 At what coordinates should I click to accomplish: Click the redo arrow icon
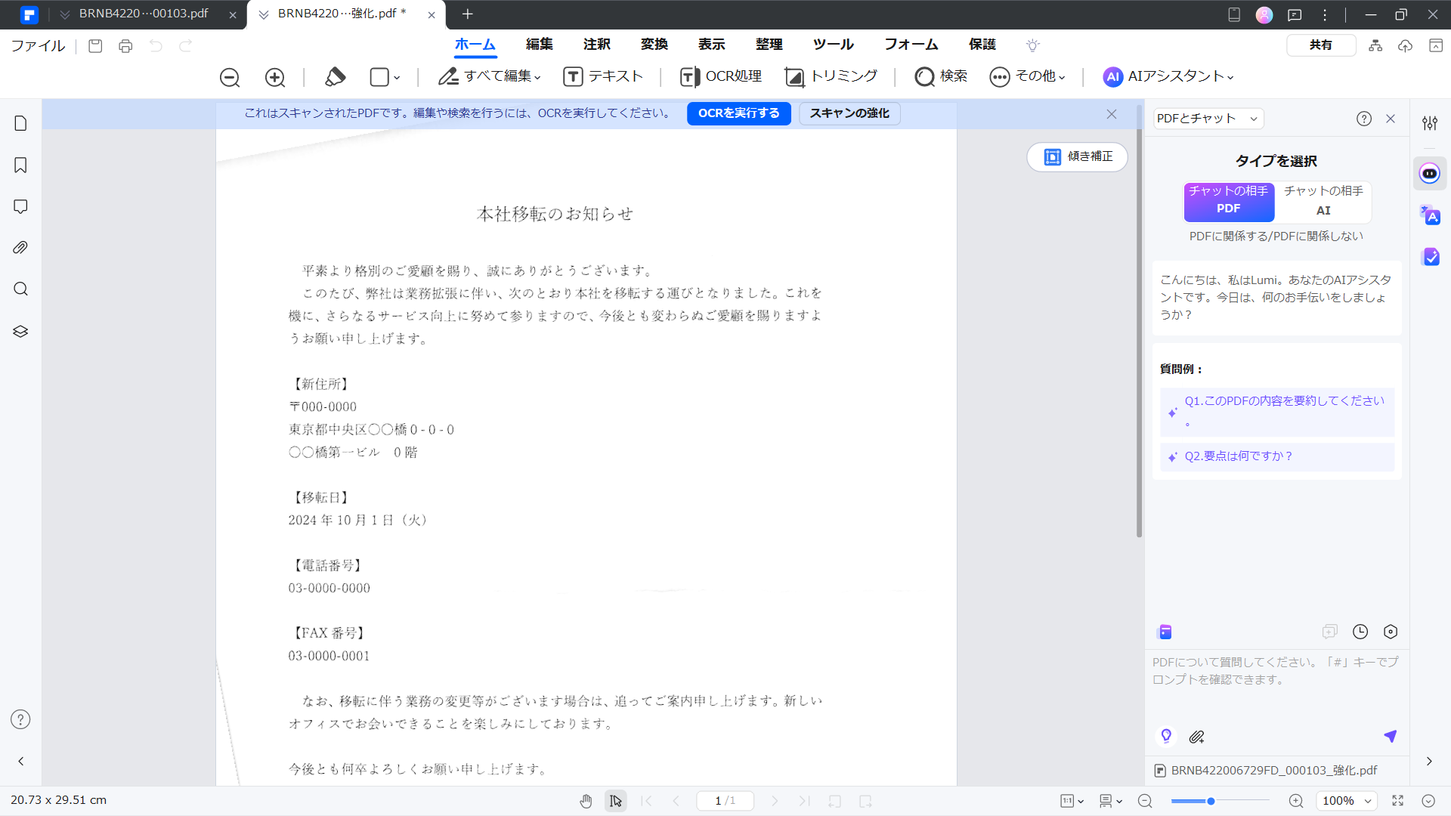coord(185,46)
